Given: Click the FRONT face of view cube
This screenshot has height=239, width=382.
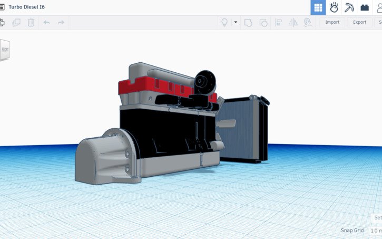Looking at the screenshot, I should (x=5, y=50).
